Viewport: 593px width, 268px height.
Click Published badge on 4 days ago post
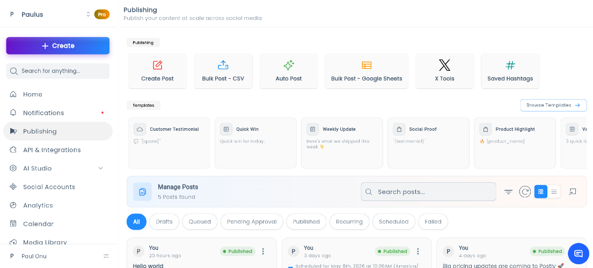(547, 251)
